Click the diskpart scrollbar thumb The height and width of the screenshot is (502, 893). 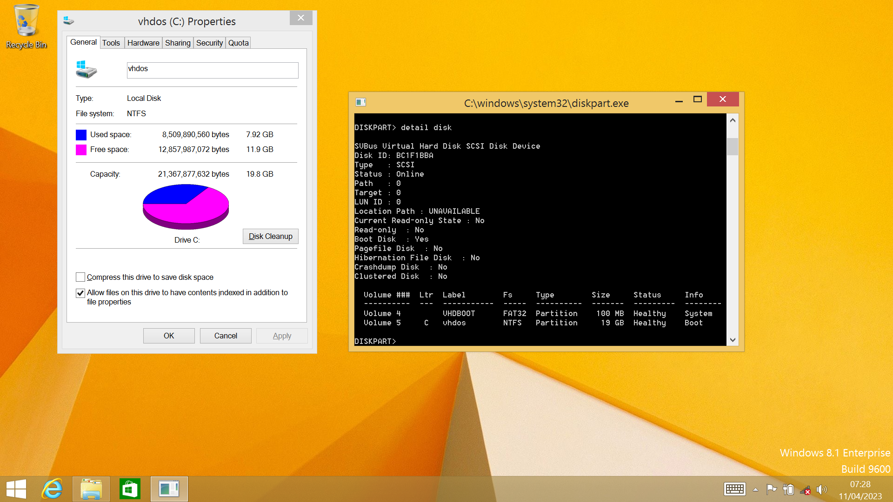(x=733, y=146)
